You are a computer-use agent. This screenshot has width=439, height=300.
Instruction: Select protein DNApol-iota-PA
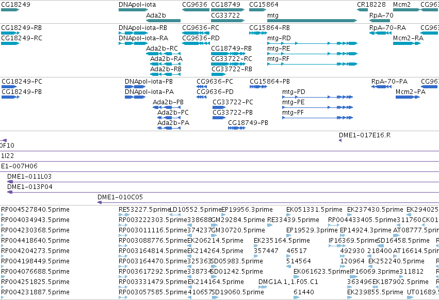[149, 92]
